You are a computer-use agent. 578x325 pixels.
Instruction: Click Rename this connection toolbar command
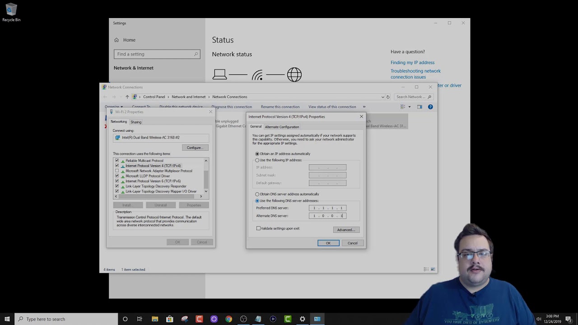tap(280, 107)
